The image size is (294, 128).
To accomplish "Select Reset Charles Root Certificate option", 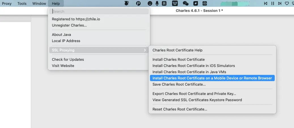I will [x=180, y=109].
